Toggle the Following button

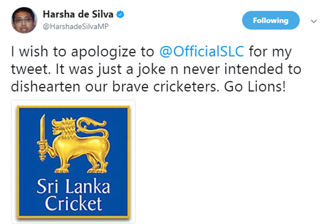[271, 20]
